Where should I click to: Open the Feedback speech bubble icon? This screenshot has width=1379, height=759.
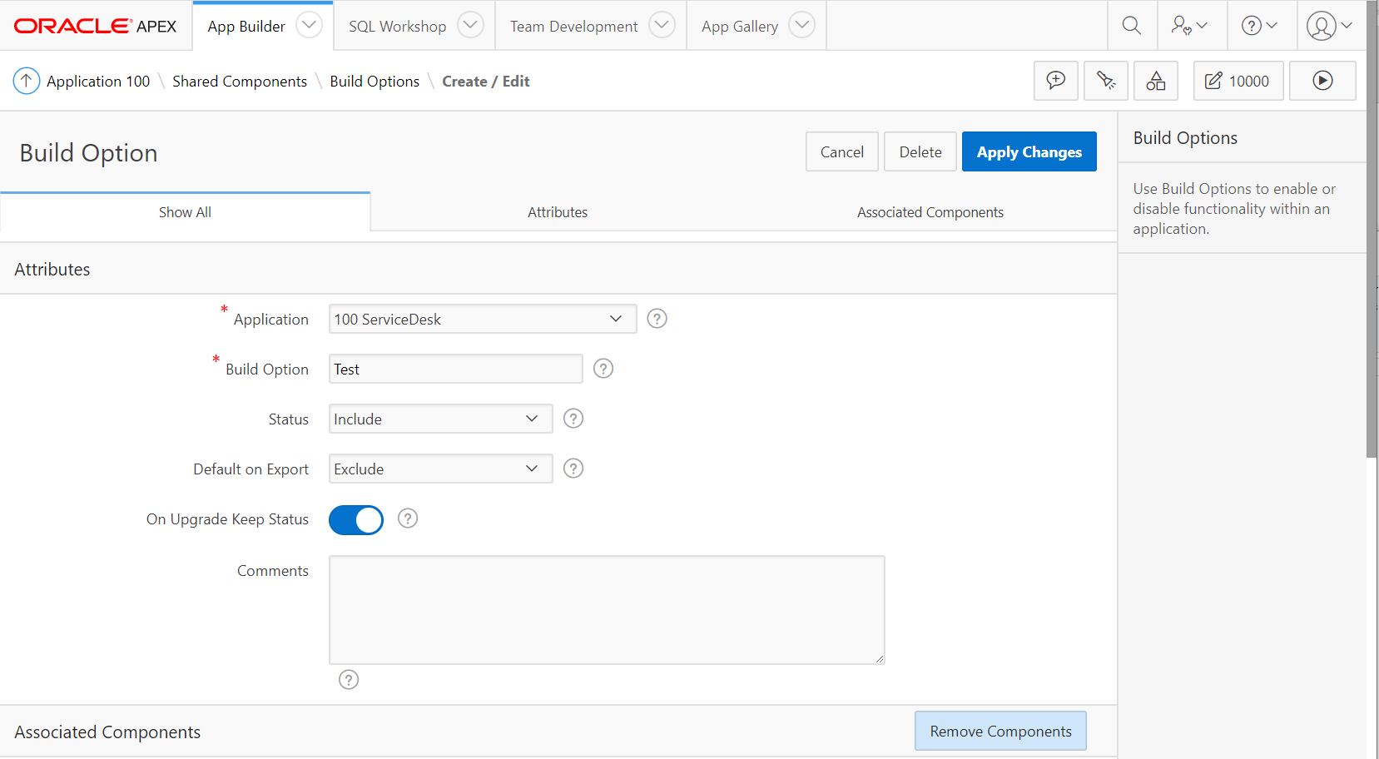(x=1055, y=81)
